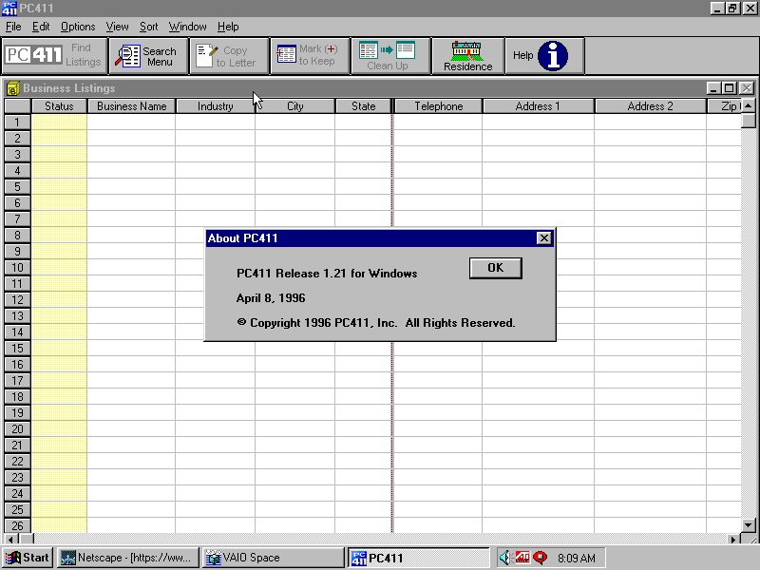The image size is (760, 570).
Task: Click the Telephone column header
Action: [x=438, y=106]
